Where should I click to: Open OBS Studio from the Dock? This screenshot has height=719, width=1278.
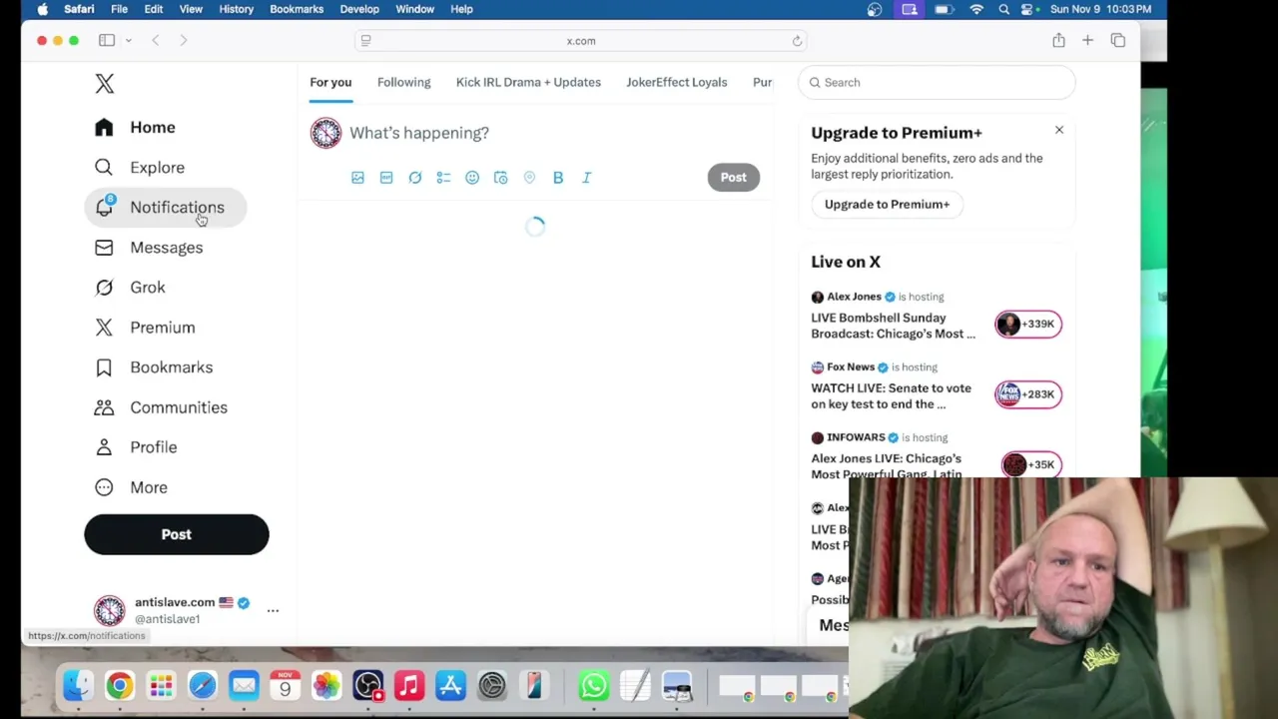pos(367,686)
